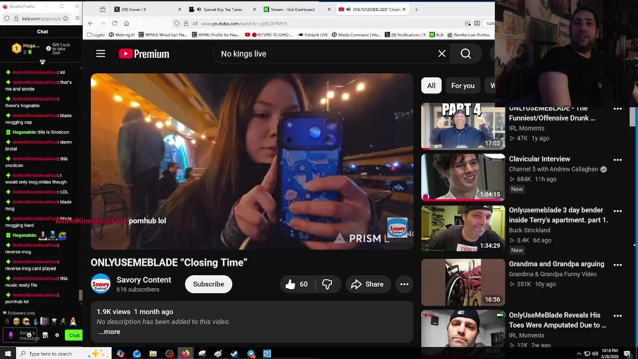This screenshot has height=359, width=638.
Task: Open emoji picker in Kick chat
Action: pos(29,335)
